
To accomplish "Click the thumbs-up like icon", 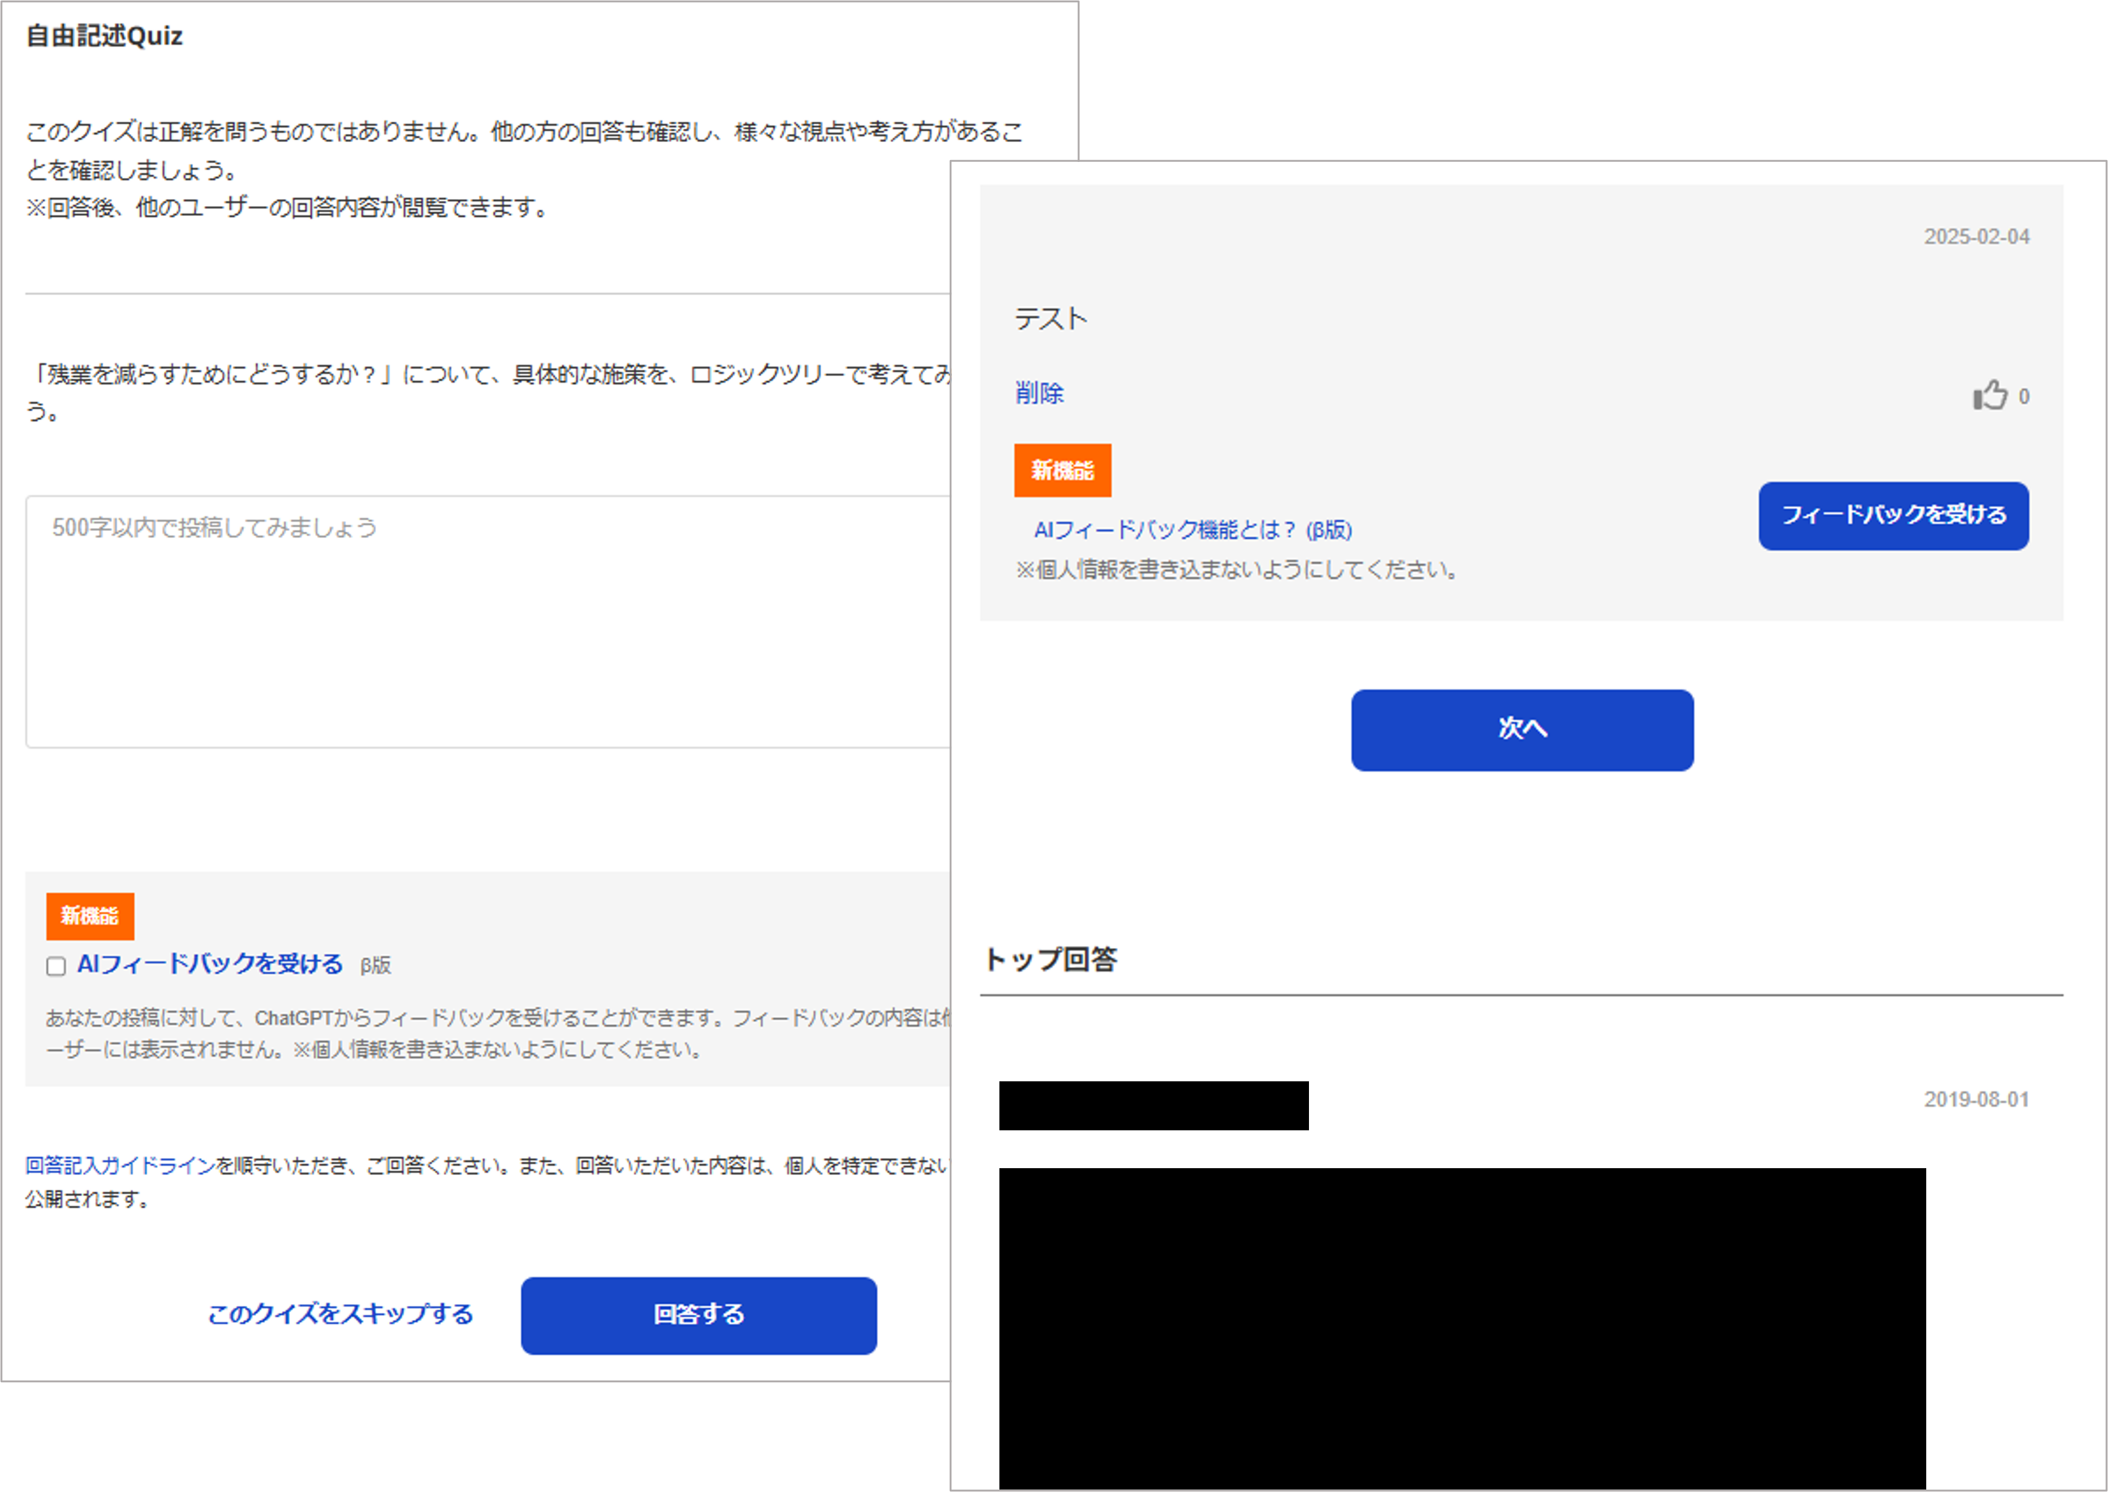I will click(x=1990, y=395).
